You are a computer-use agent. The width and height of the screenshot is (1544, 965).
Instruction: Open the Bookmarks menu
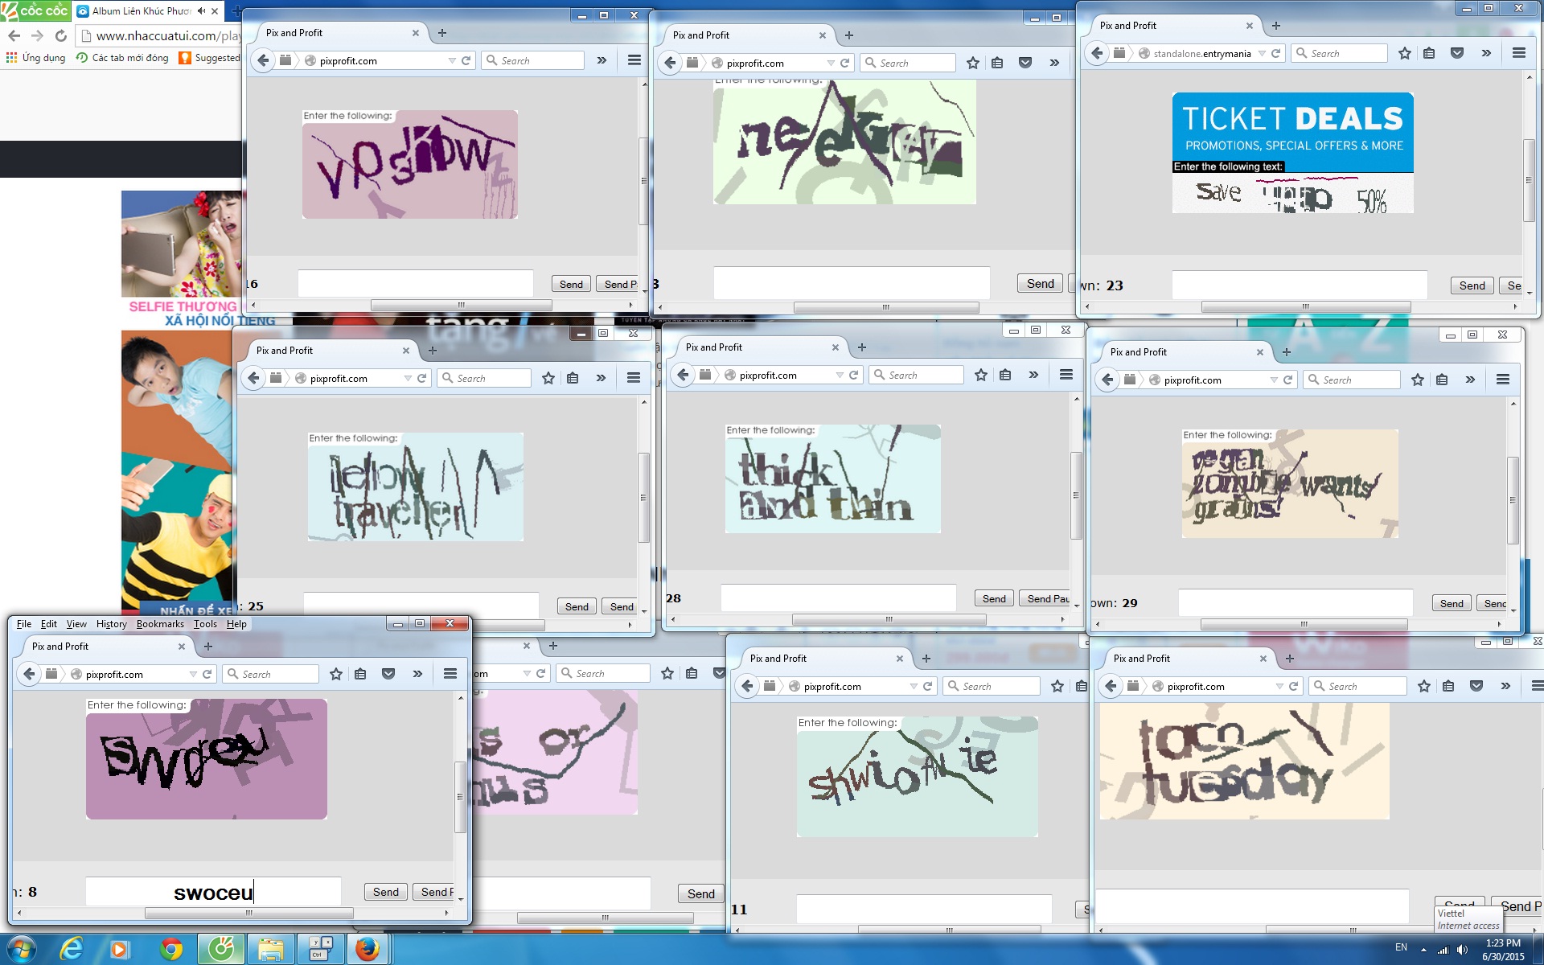coord(159,624)
